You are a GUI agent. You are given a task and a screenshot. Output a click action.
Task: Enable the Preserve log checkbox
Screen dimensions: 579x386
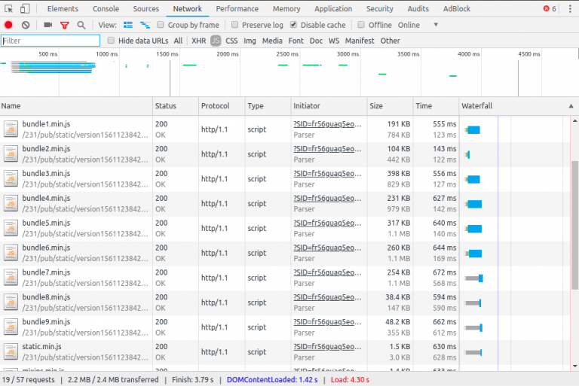[x=235, y=25]
